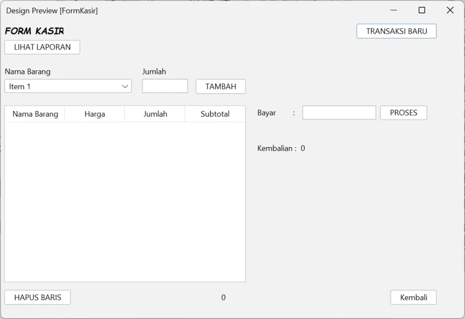Click the FORM KASIR heading text
This screenshot has width=465, height=319.
click(x=35, y=31)
